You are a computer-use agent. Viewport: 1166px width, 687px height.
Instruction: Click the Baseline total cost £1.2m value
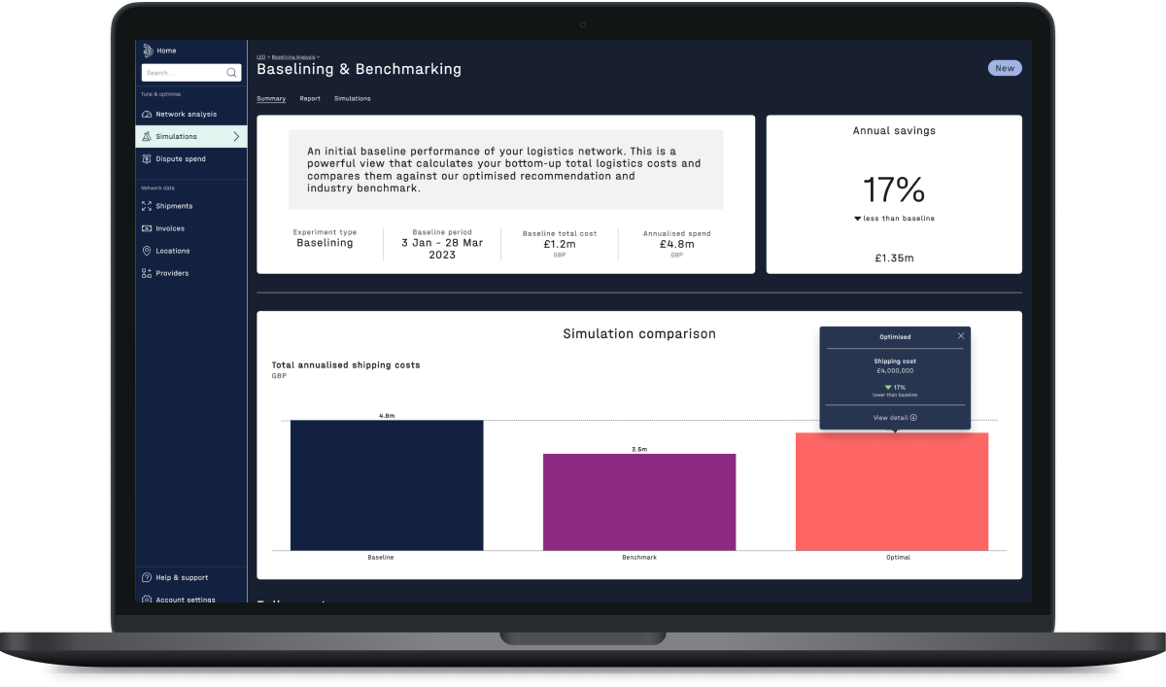[x=559, y=244]
